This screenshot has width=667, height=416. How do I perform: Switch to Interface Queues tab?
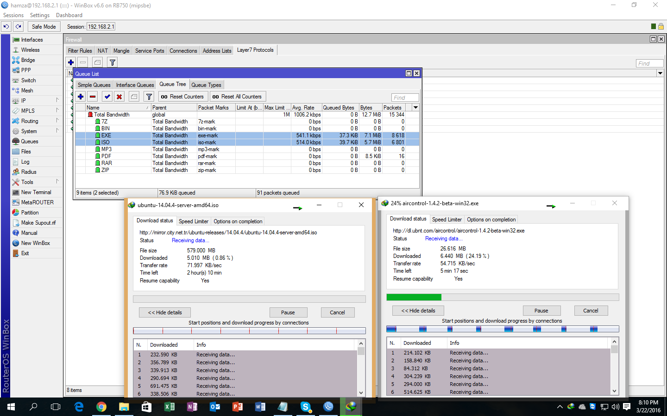[135, 85]
